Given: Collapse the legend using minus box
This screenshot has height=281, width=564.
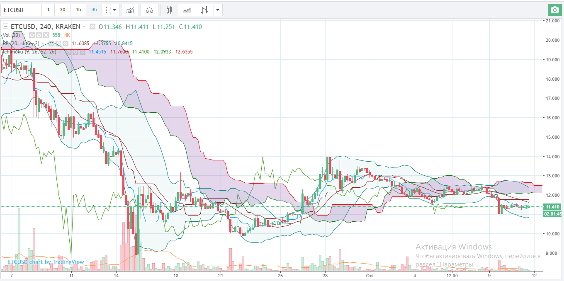Looking at the screenshot, I should click(5, 27).
